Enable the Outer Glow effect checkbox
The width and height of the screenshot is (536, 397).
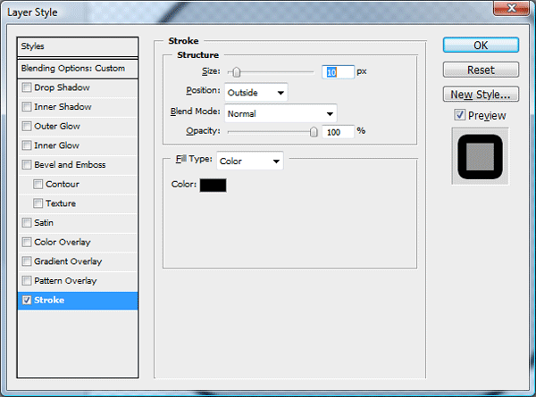[27, 127]
